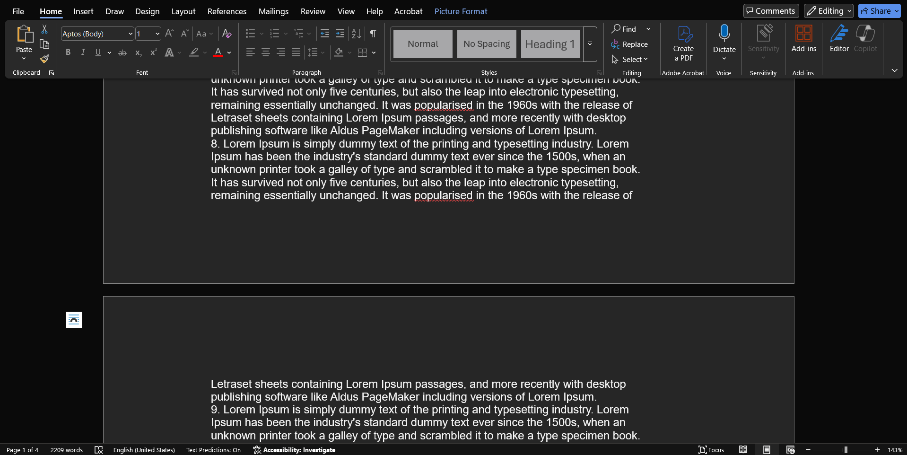The width and height of the screenshot is (907, 455).
Task: Click the Format Painter icon
Action: click(x=44, y=59)
